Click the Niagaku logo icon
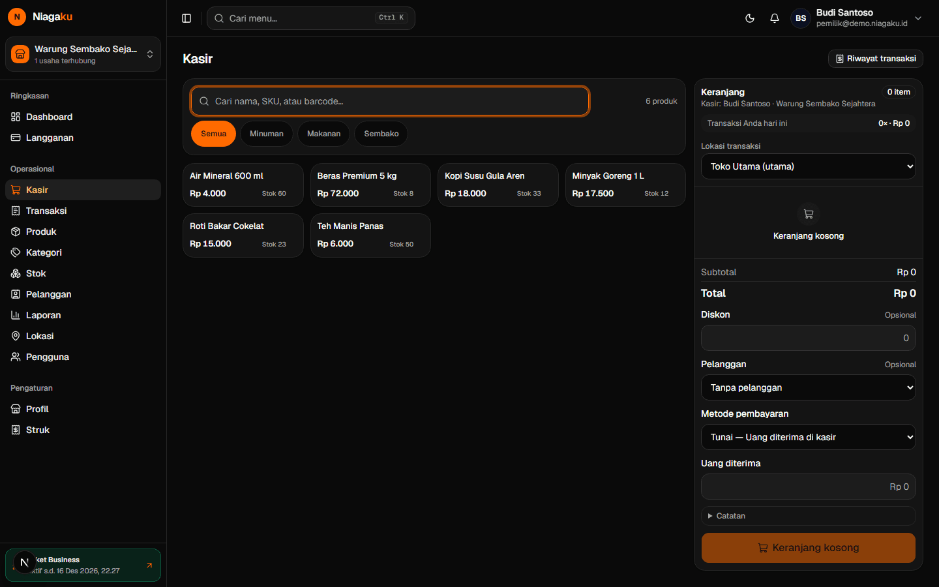Screen dimensions: 939x587 pos(17,17)
